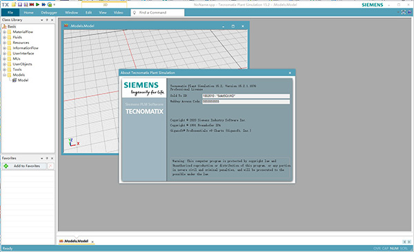Click the red X remove favorite button
414x252 pixels.
pyautogui.click(x=50, y=166)
